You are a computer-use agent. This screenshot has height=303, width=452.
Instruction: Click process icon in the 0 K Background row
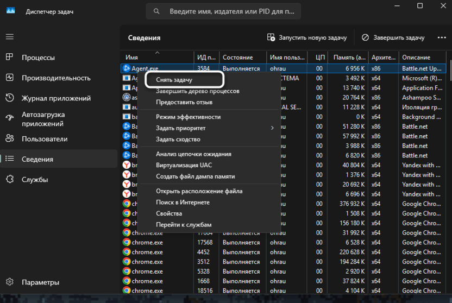click(126, 117)
